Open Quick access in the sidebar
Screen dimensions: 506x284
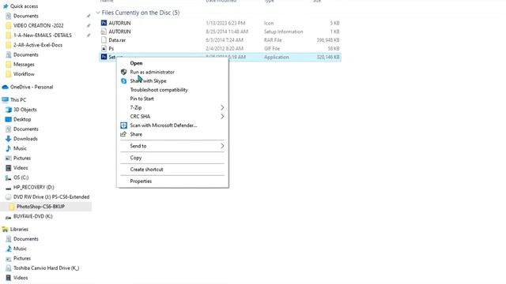pyautogui.click(x=24, y=6)
